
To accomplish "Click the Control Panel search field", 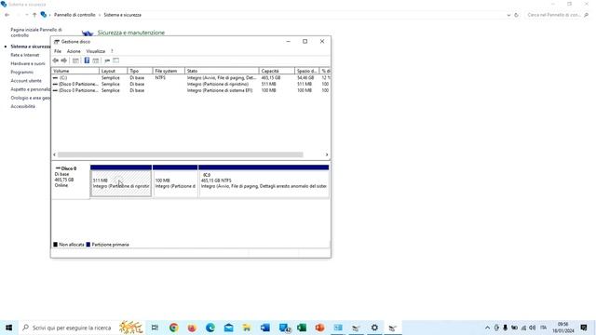I will pyautogui.click(x=557, y=15).
